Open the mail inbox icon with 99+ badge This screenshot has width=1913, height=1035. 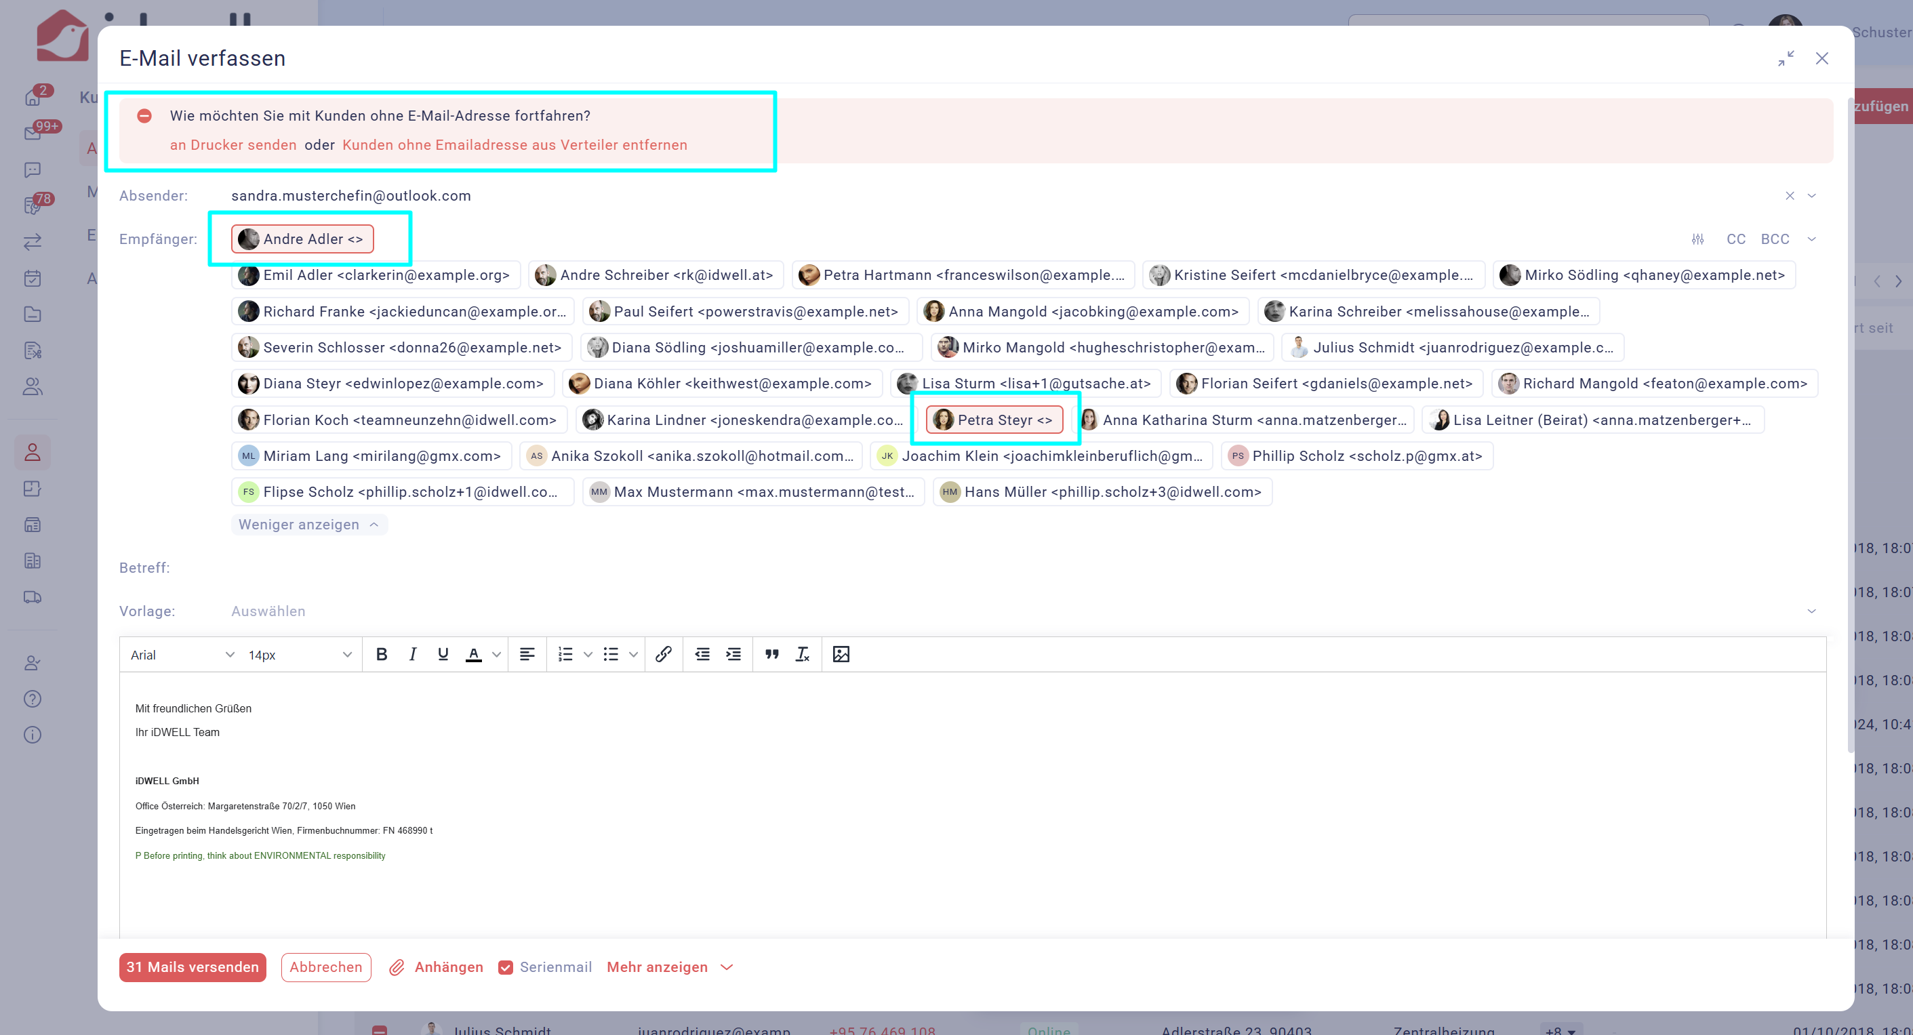33,133
